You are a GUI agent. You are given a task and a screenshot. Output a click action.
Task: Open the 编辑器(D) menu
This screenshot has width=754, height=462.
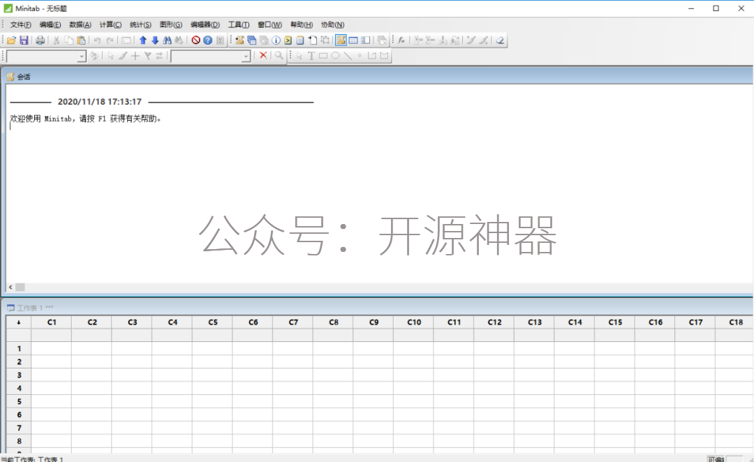coord(205,24)
